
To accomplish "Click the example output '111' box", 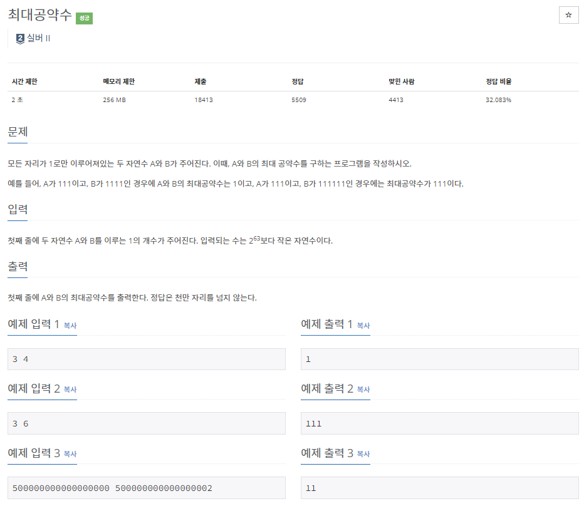I will click(439, 423).
